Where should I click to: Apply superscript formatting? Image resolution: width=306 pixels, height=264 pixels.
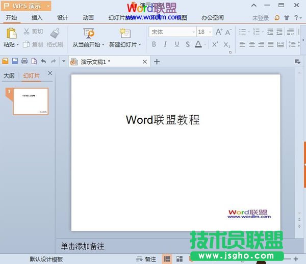215,44
